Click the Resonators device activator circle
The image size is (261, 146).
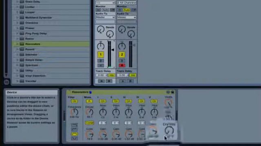pyautogui.click(x=69, y=92)
